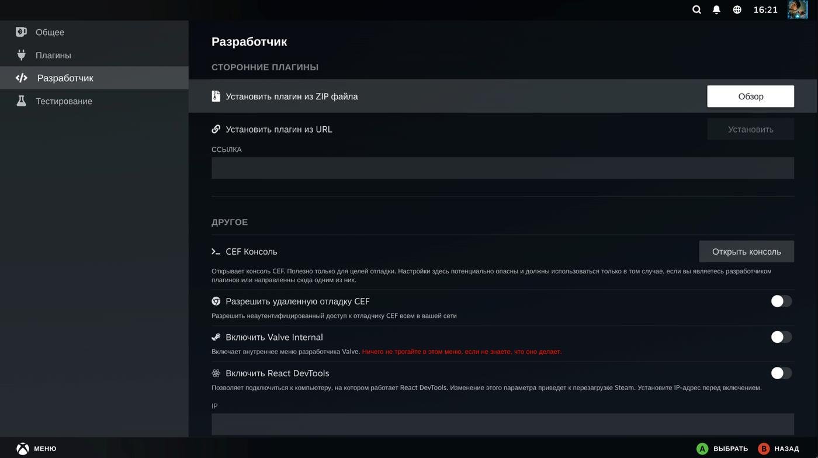Click the ZIP file icon

216,96
